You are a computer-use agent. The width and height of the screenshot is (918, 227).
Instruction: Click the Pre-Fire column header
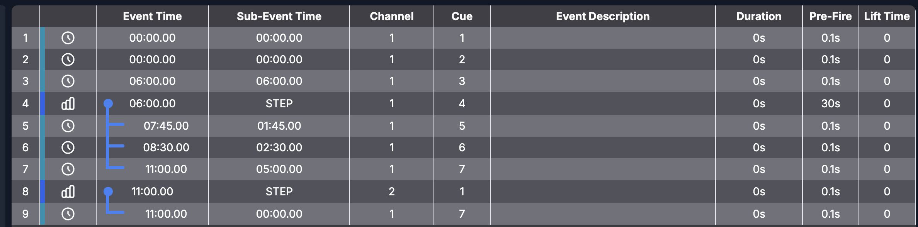click(830, 16)
